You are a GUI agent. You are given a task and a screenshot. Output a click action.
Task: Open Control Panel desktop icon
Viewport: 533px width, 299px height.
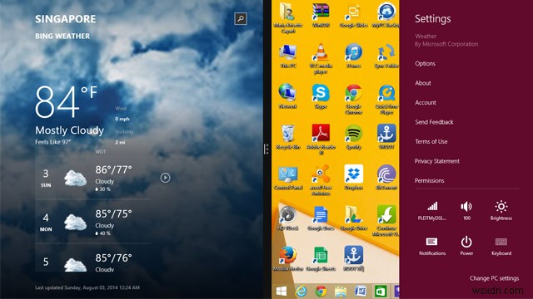pyautogui.click(x=288, y=178)
